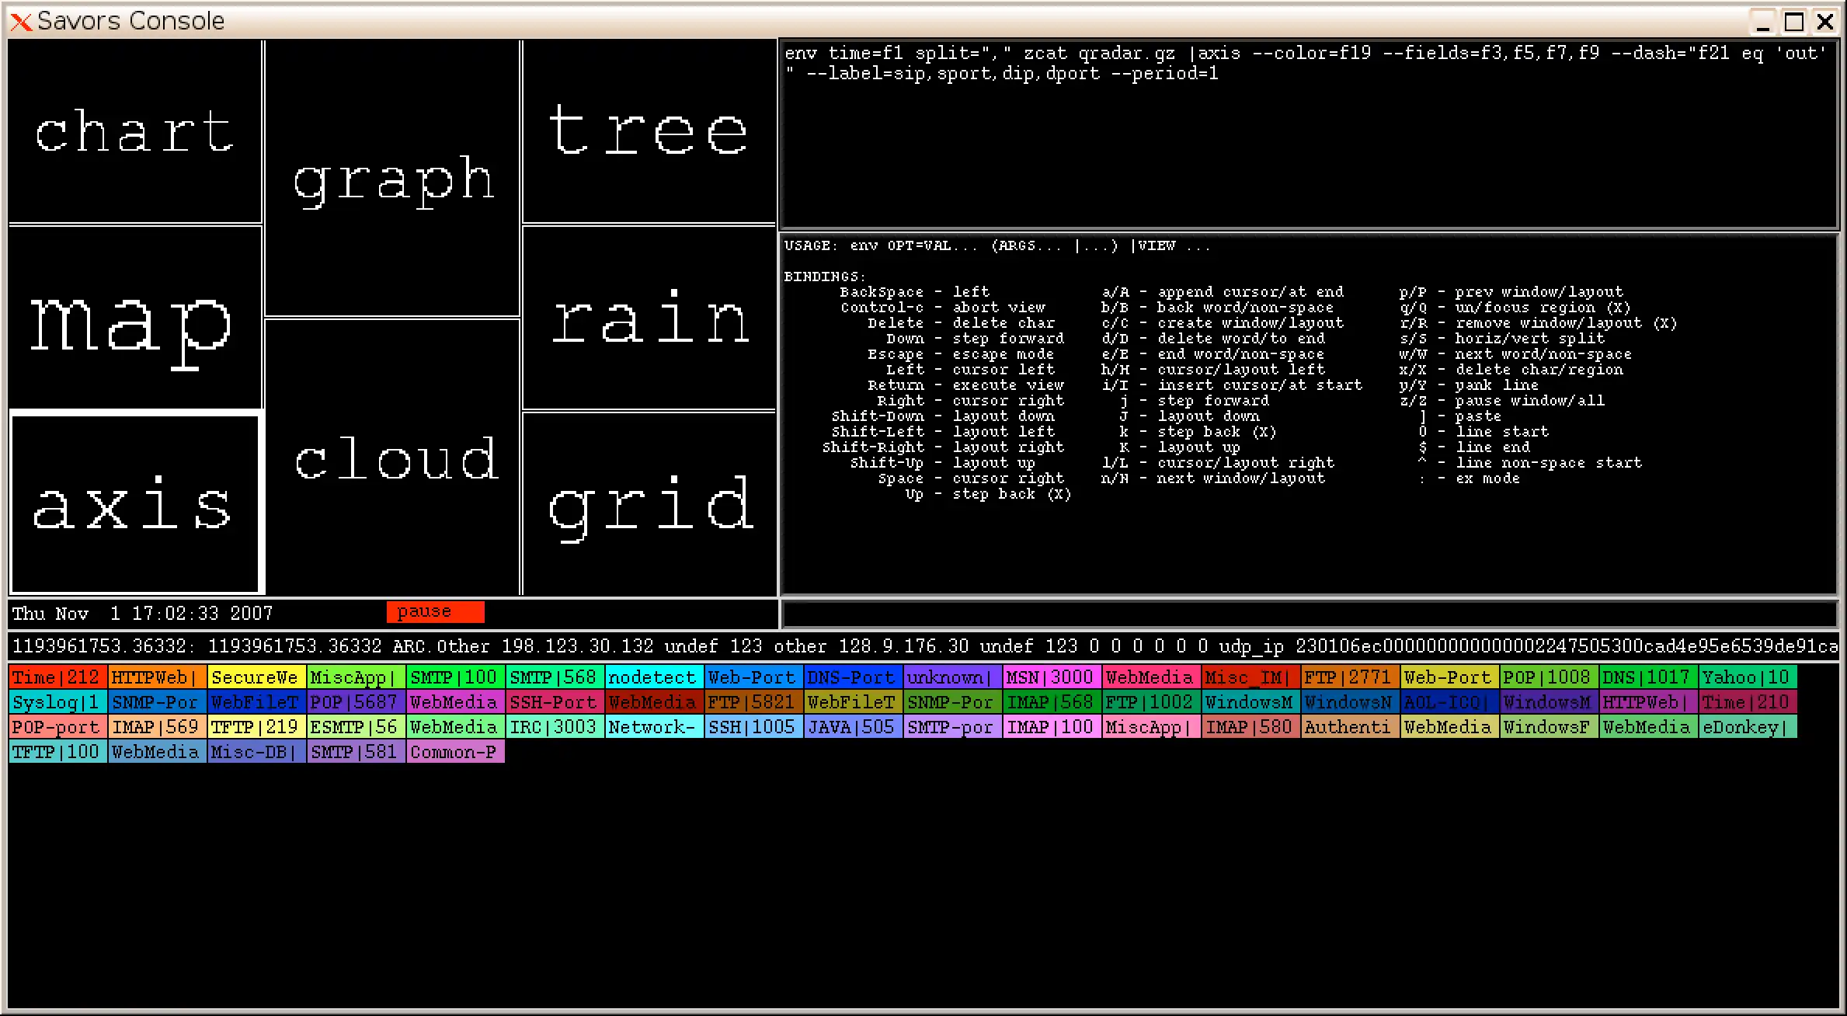Select the highlighted axis view tile

[135, 505]
